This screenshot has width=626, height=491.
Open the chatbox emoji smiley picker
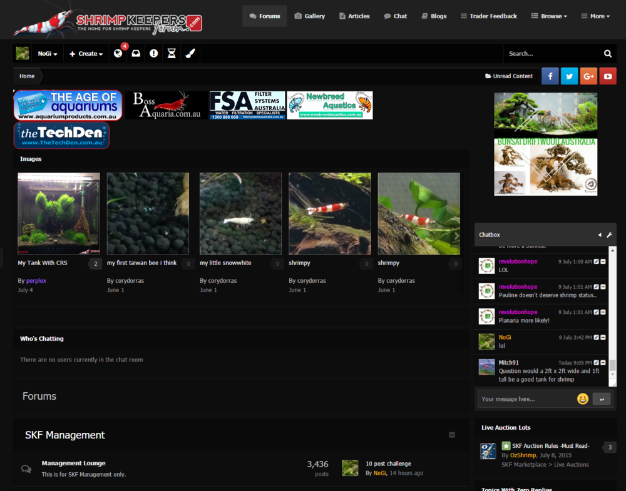[x=582, y=399]
